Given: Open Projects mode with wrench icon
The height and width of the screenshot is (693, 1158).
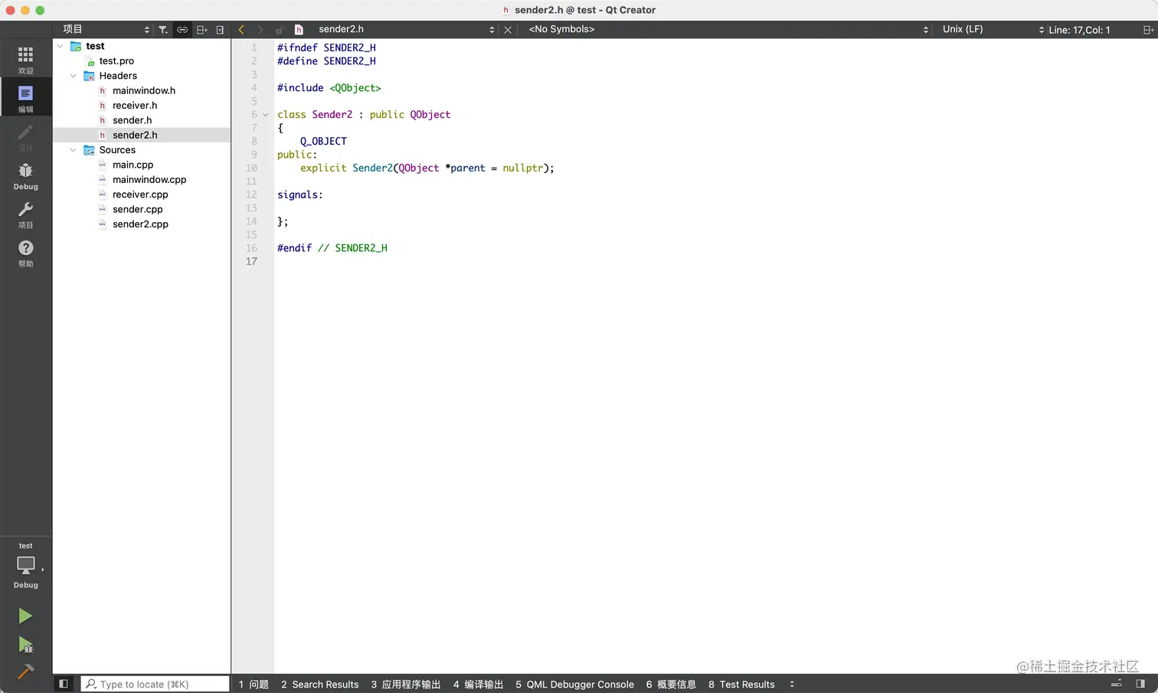Looking at the screenshot, I should (x=25, y=214).
